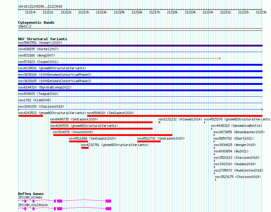This screenshot has height=212, width=271.
Task: Click the chr16:21209296..21223018 position label
Action: (x=40, y=7)
